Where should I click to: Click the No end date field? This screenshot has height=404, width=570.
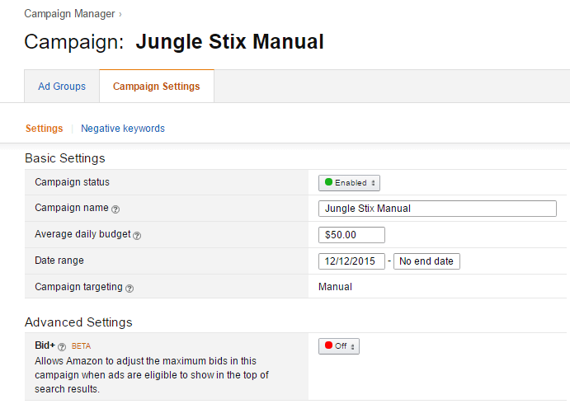[x=426, y=261]
